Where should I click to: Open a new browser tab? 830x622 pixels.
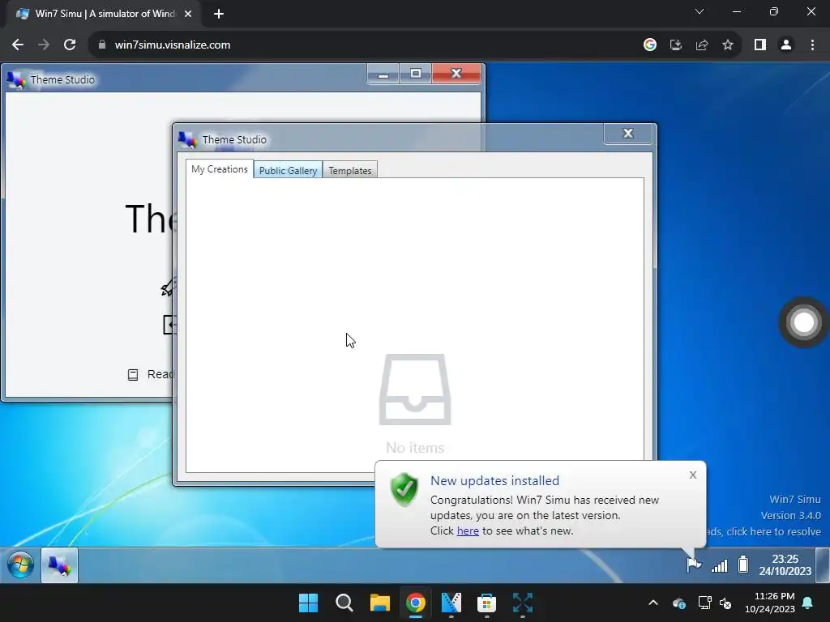click(x=219, y=15)
